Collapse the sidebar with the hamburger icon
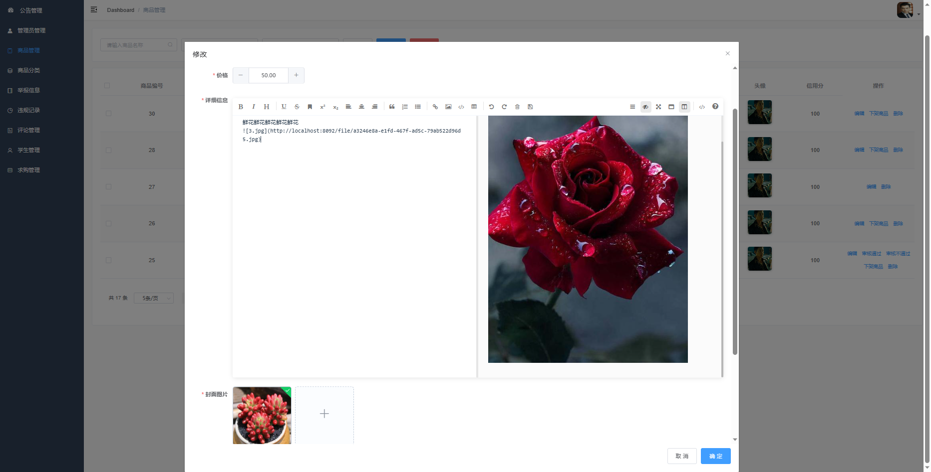931x472 pixels. coord(94,10)
